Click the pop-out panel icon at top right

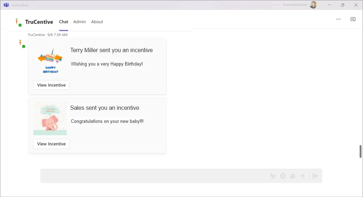353,19
